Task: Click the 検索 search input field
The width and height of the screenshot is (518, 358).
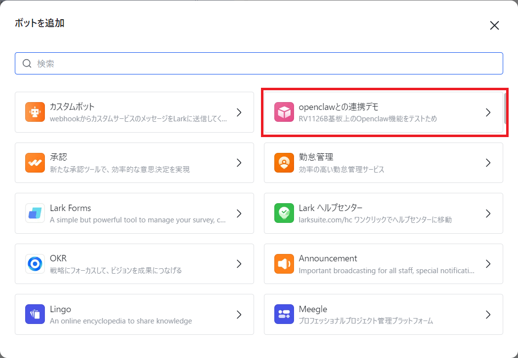Action: tap(259, 64)
